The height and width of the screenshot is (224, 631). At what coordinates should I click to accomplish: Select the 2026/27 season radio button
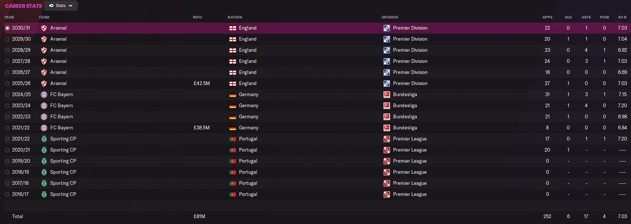pos(7,72)
